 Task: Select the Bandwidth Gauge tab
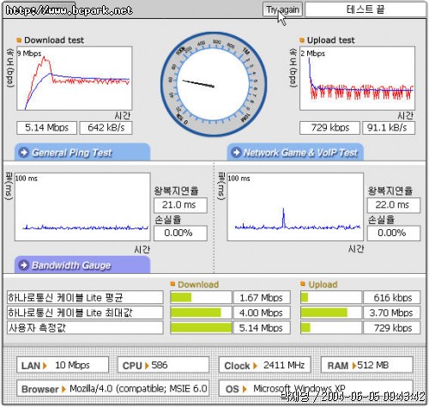click(82, 265)
